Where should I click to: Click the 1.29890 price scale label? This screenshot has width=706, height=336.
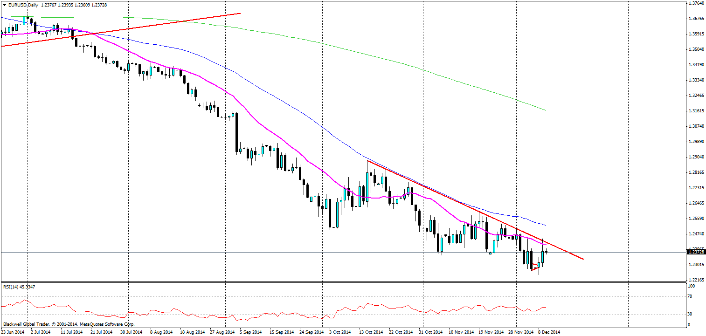coord(696,141)
